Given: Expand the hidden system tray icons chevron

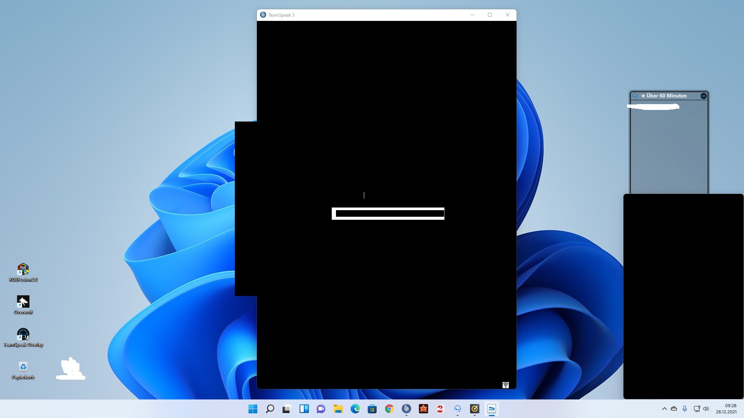Looking at the screenshot, I should [664, 409].
